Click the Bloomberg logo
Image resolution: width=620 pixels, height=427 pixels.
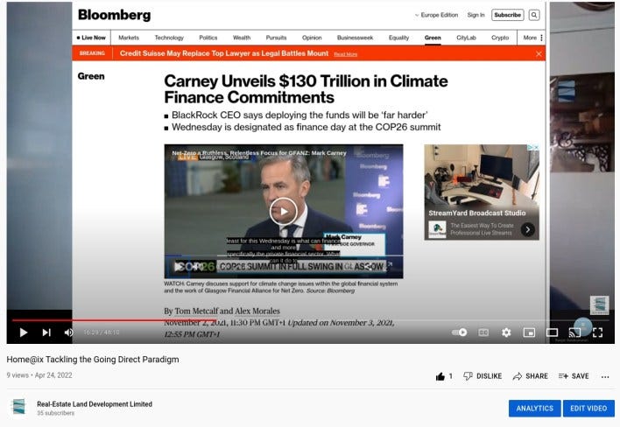coord(114,15)
